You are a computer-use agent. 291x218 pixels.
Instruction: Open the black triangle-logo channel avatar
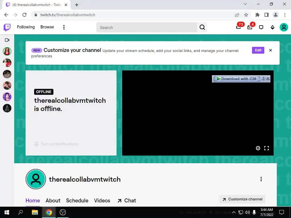tap(7, 108)
